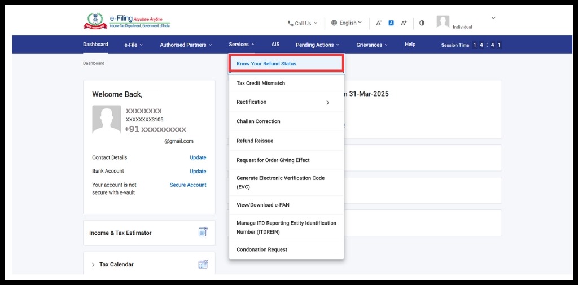Select View/Download e-PAN
Screen dimensions: 578x285
pyautogui.click(x=286, y=205)
